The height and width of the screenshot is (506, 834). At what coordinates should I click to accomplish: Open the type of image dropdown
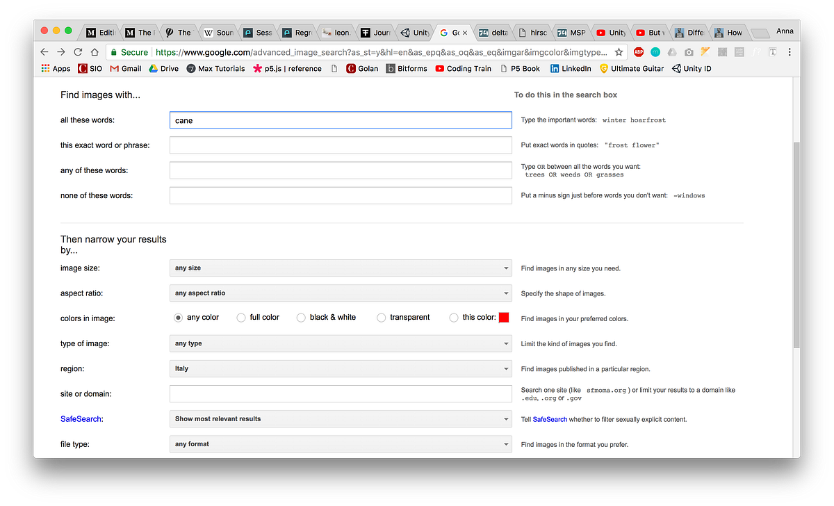(x=341, y=343)
